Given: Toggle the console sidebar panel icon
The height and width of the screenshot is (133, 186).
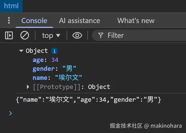Looking at the screenshot, I should click(9, 35).
